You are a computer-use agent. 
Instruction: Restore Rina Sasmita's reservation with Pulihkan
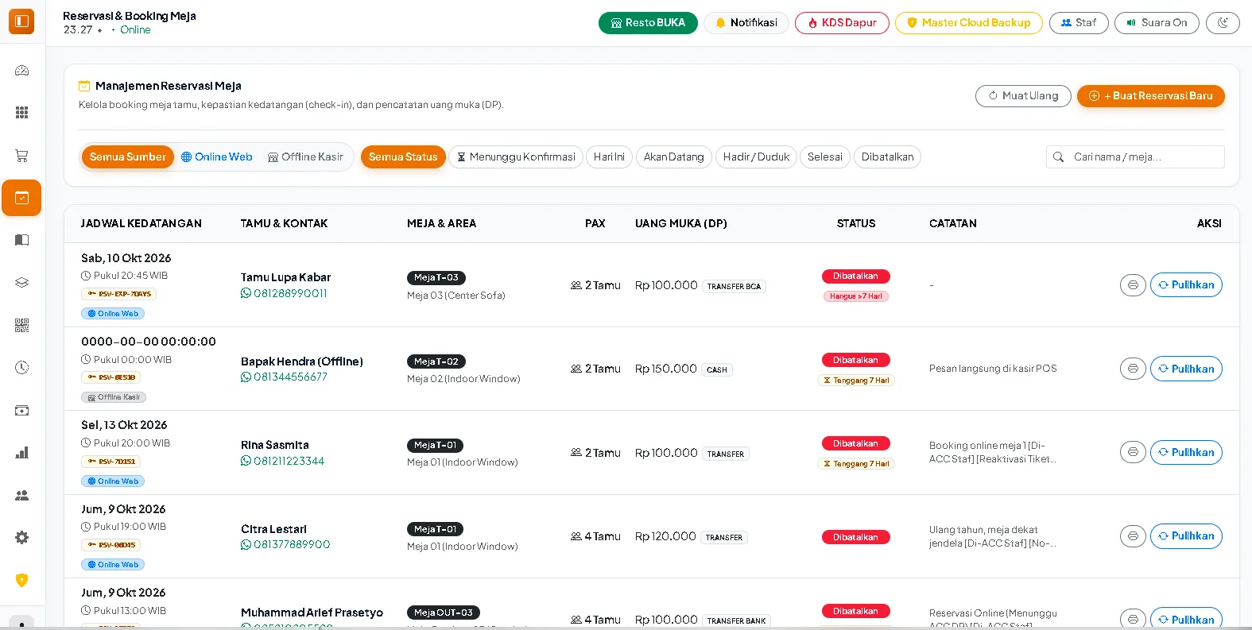pyautogui.click(x=1186, y=452)
